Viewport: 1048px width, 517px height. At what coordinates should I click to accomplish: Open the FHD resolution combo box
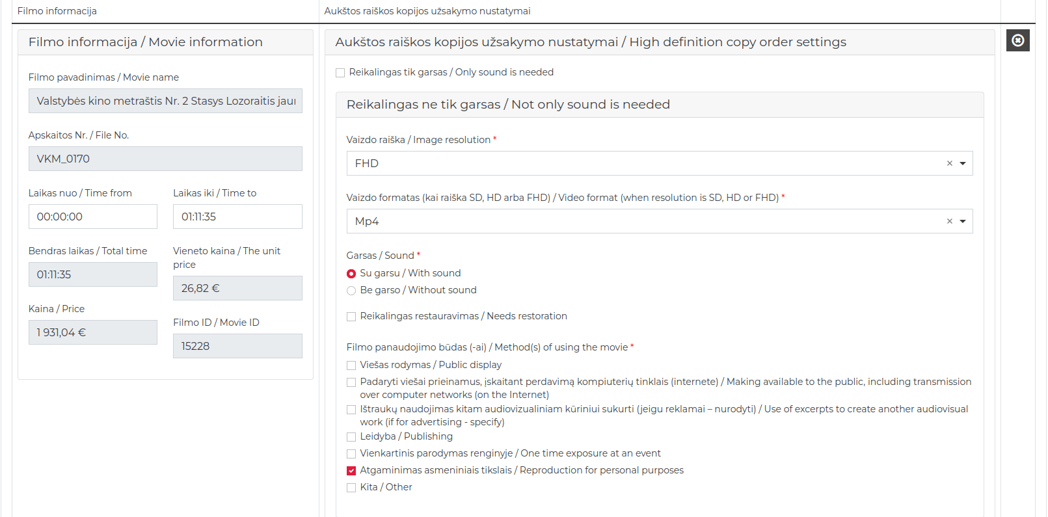click(644, 163)
